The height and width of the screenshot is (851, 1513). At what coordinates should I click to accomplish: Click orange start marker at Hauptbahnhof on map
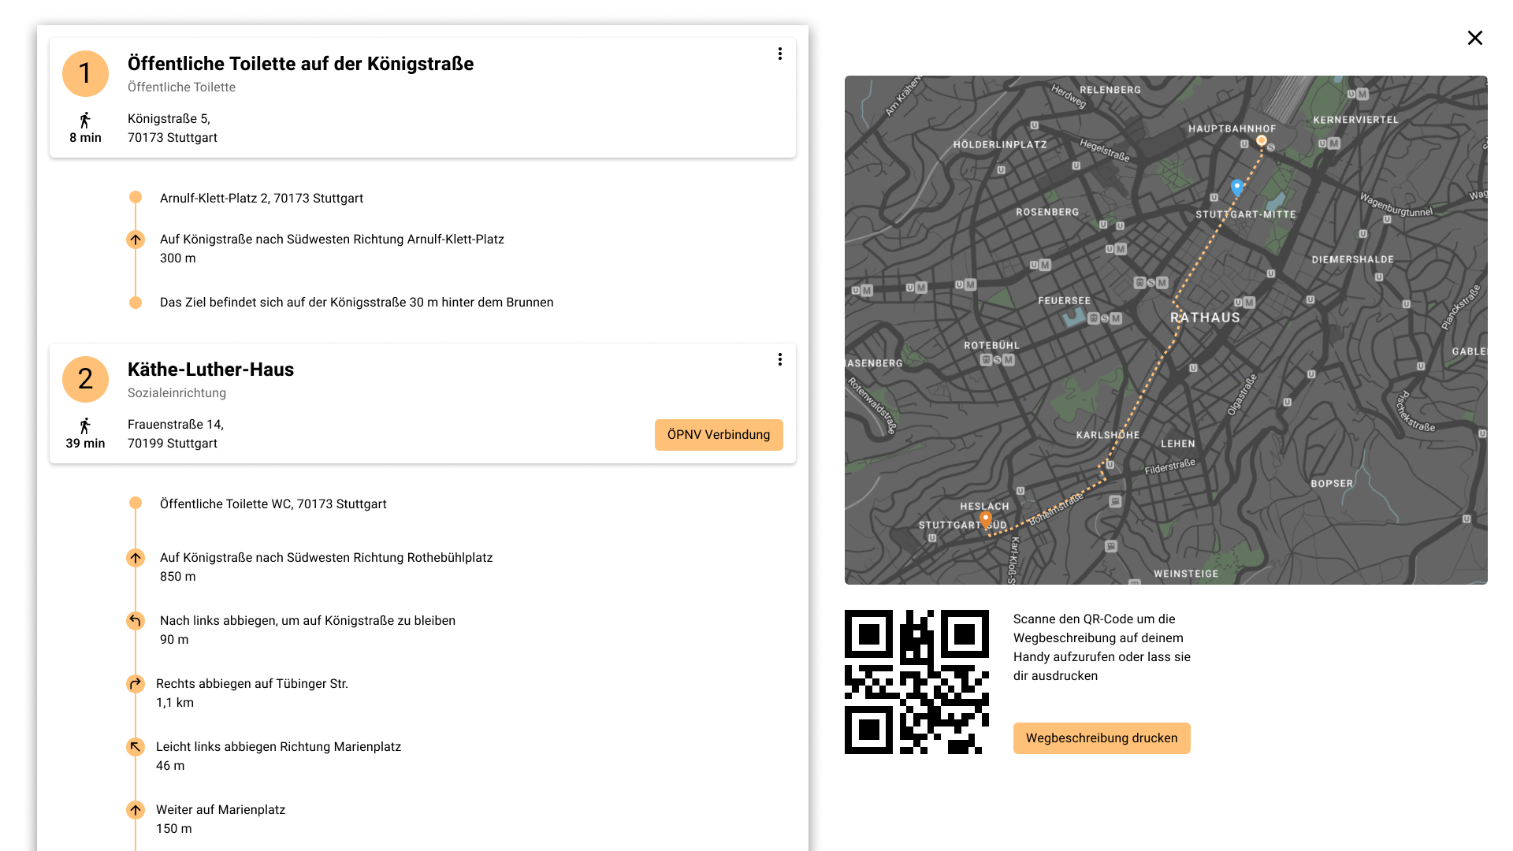tap(1262, 140)
